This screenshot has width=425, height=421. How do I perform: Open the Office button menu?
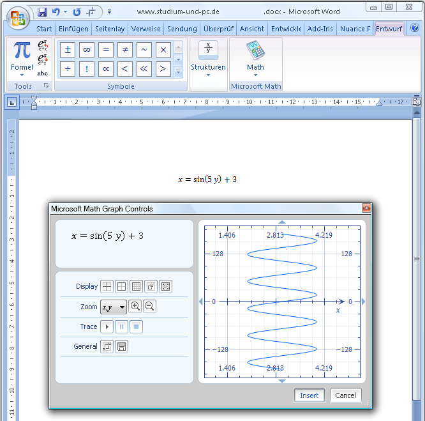tap(18, 18)
